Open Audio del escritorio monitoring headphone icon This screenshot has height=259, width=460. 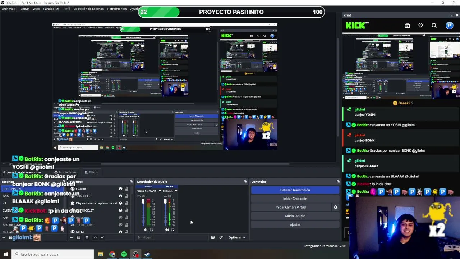151,230
